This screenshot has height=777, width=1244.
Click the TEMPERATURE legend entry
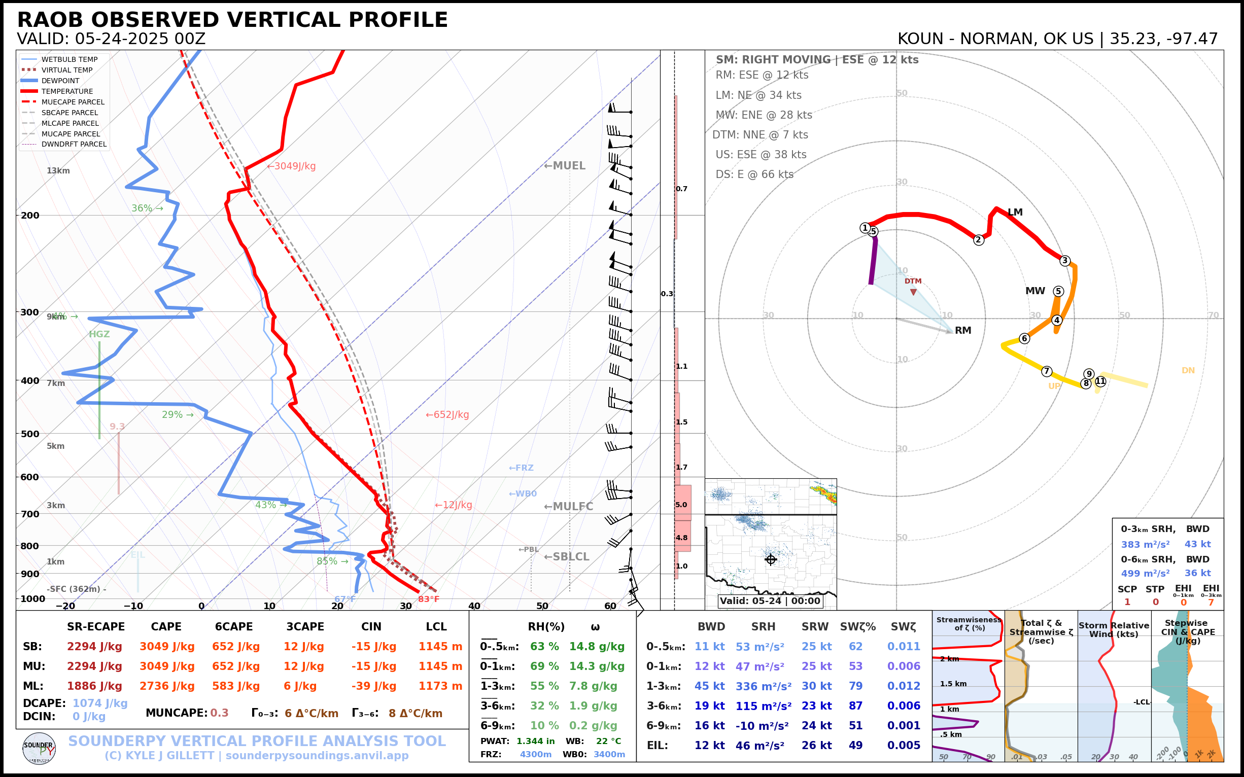[x=67, y=91]
